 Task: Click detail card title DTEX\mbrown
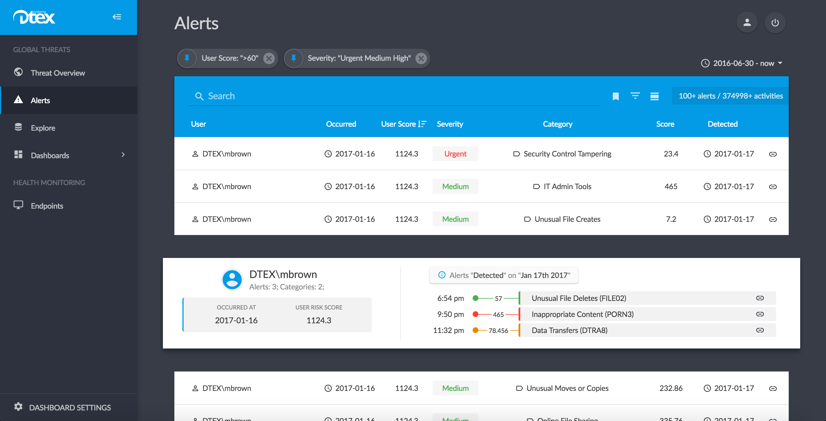point(283,274)
